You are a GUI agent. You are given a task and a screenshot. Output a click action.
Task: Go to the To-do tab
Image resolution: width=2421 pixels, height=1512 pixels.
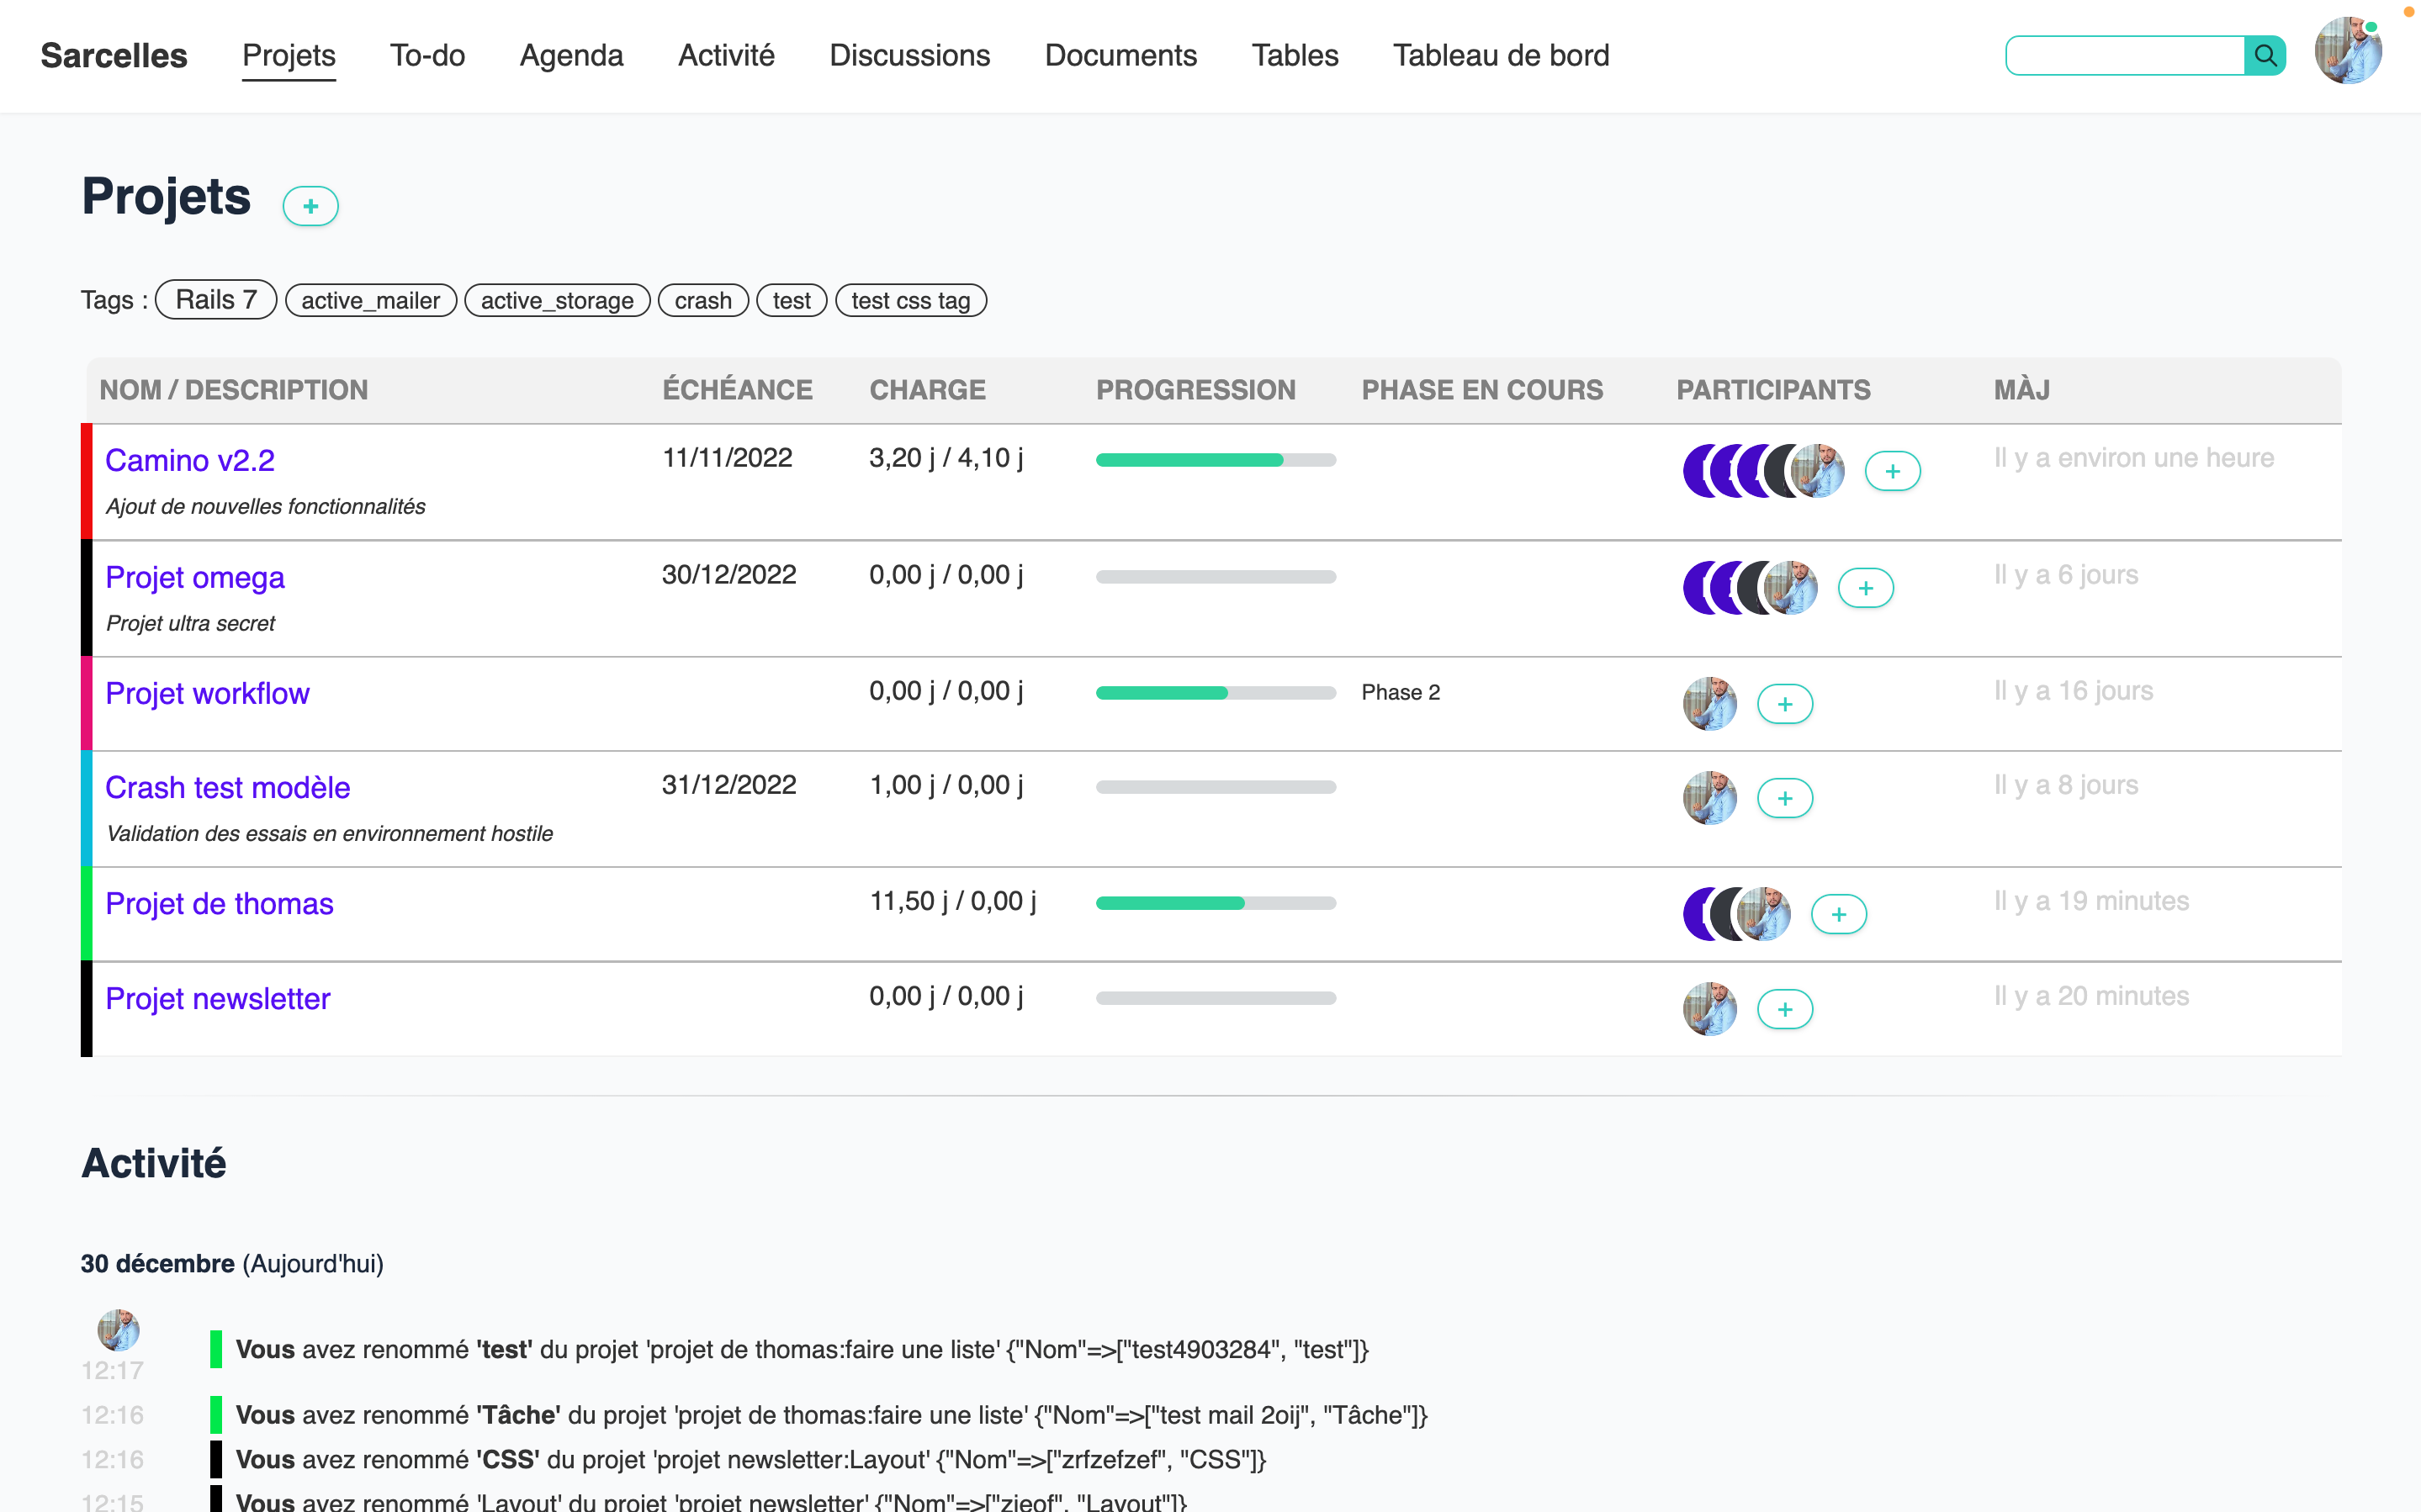click(427, 56)
